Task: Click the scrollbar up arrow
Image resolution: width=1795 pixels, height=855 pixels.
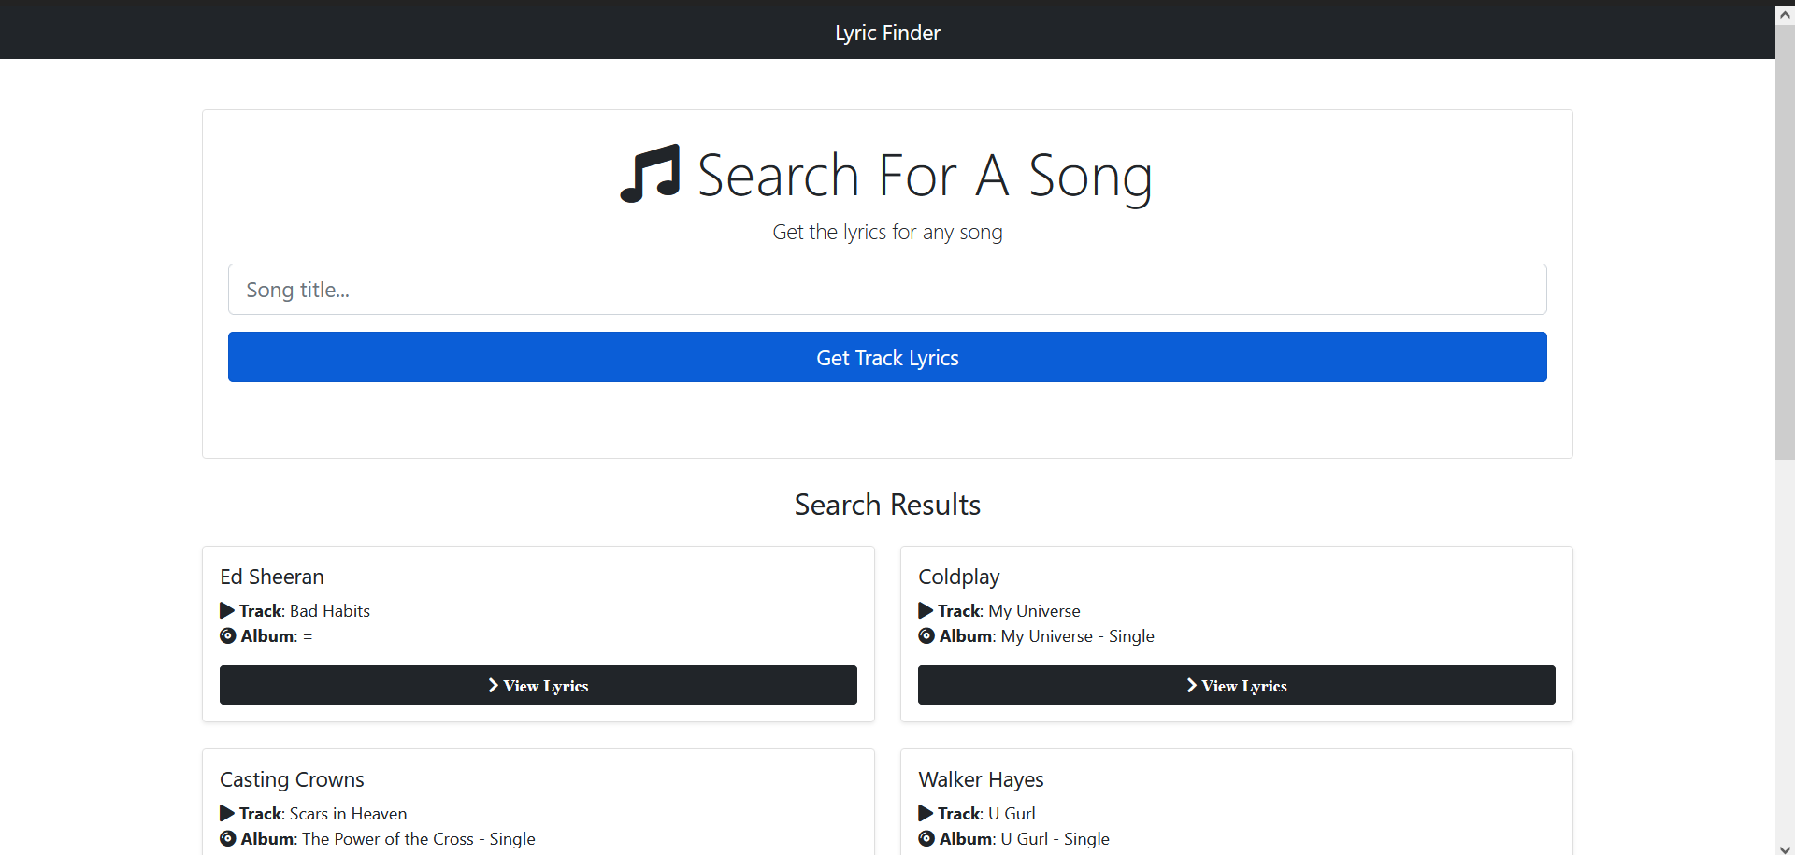Action: [x=1785, y=14]
